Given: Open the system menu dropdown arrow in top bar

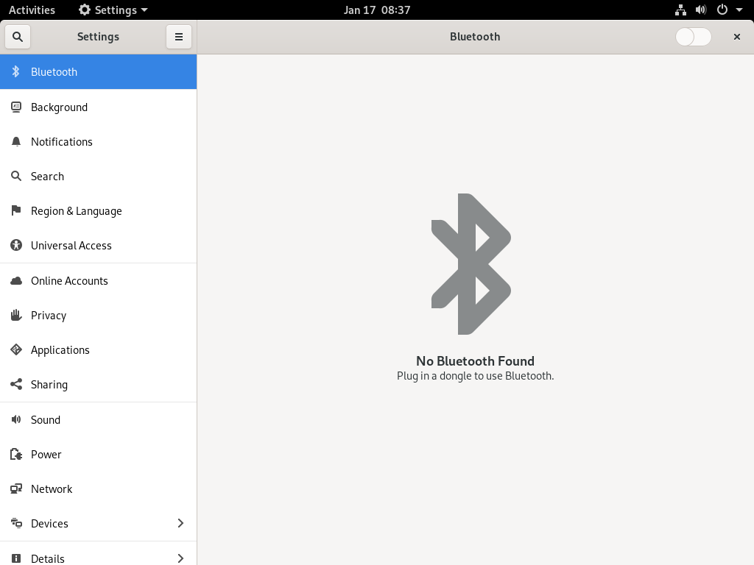Looking at the screenshot, I should tap(739, 10).
